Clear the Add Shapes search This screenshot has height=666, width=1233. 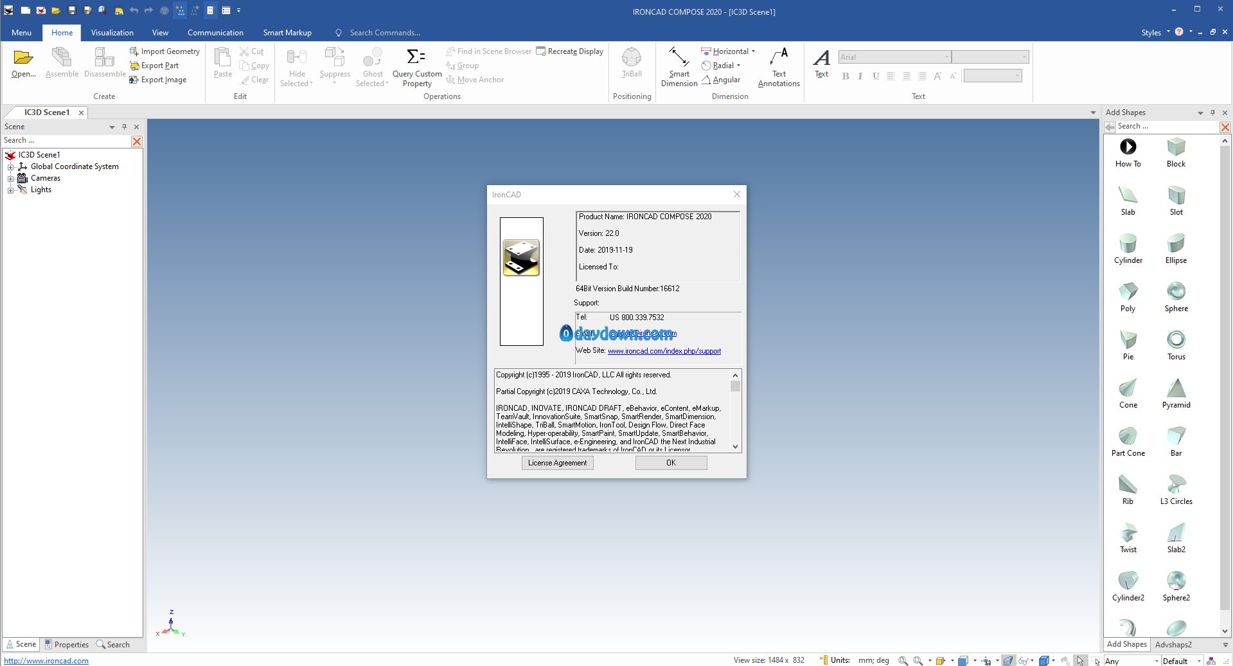1225,127
